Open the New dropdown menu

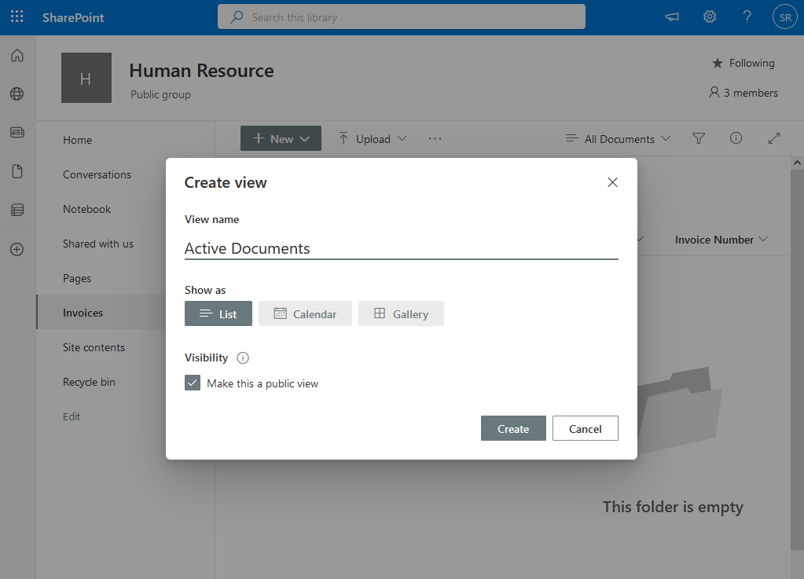(x=281, y=137)
